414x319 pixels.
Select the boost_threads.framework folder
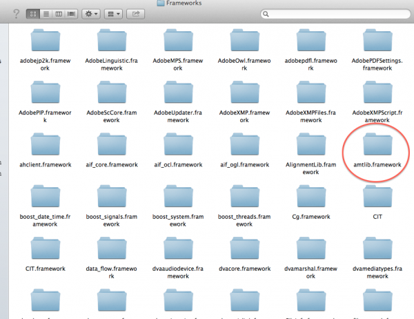click(x=244, y=196)
